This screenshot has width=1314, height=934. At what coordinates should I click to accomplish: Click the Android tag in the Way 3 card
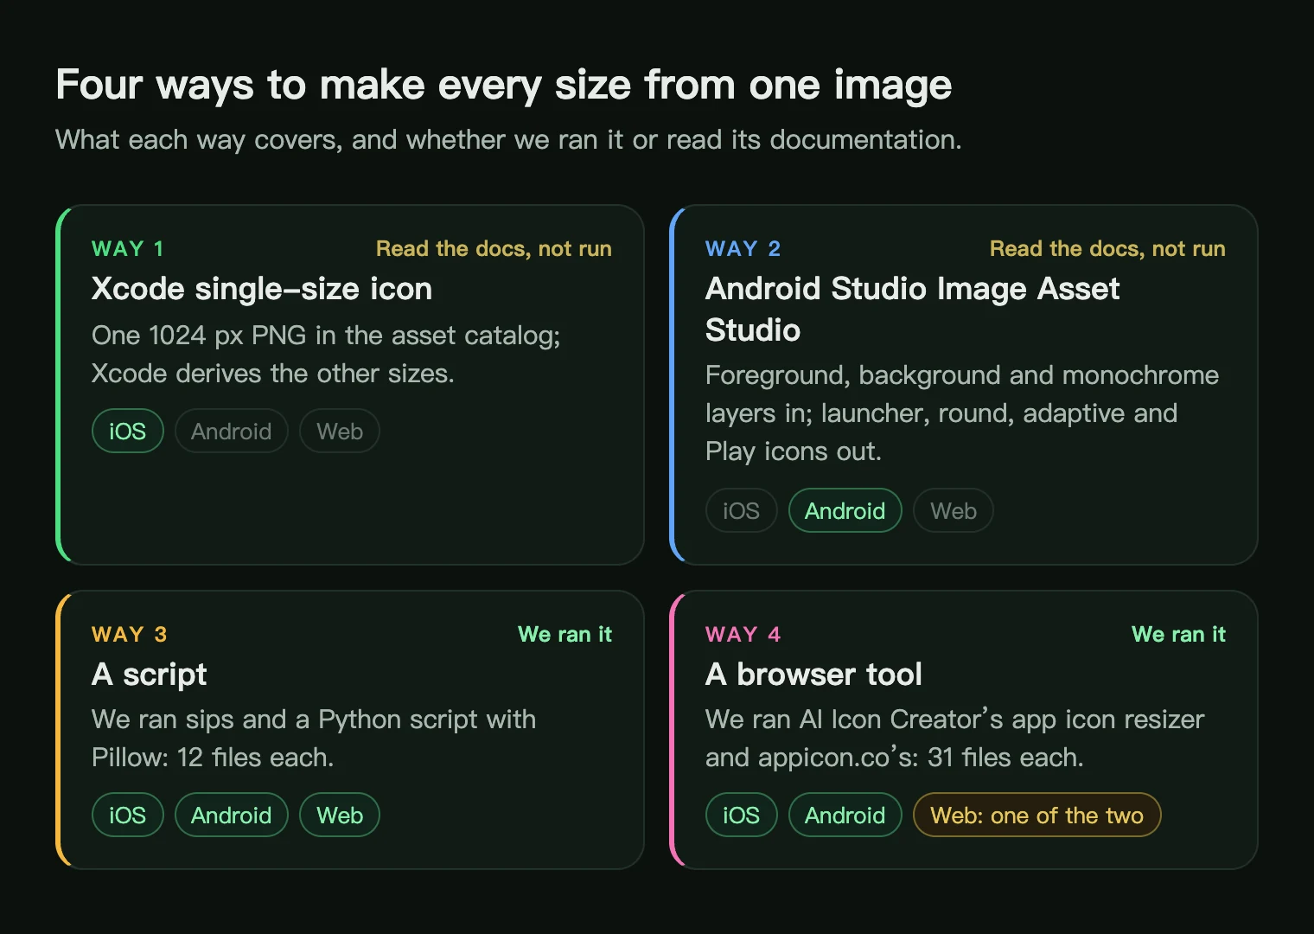click(231, 815)
